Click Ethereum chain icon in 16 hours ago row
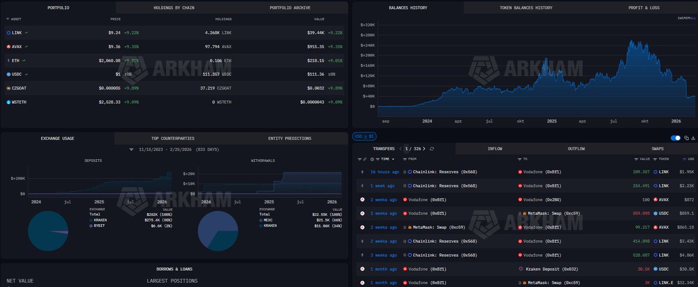 pyautogui.click(x=362, y=172)
